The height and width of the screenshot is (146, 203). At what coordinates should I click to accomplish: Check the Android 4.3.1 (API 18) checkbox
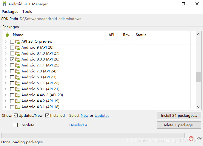[x=12, y=107]
